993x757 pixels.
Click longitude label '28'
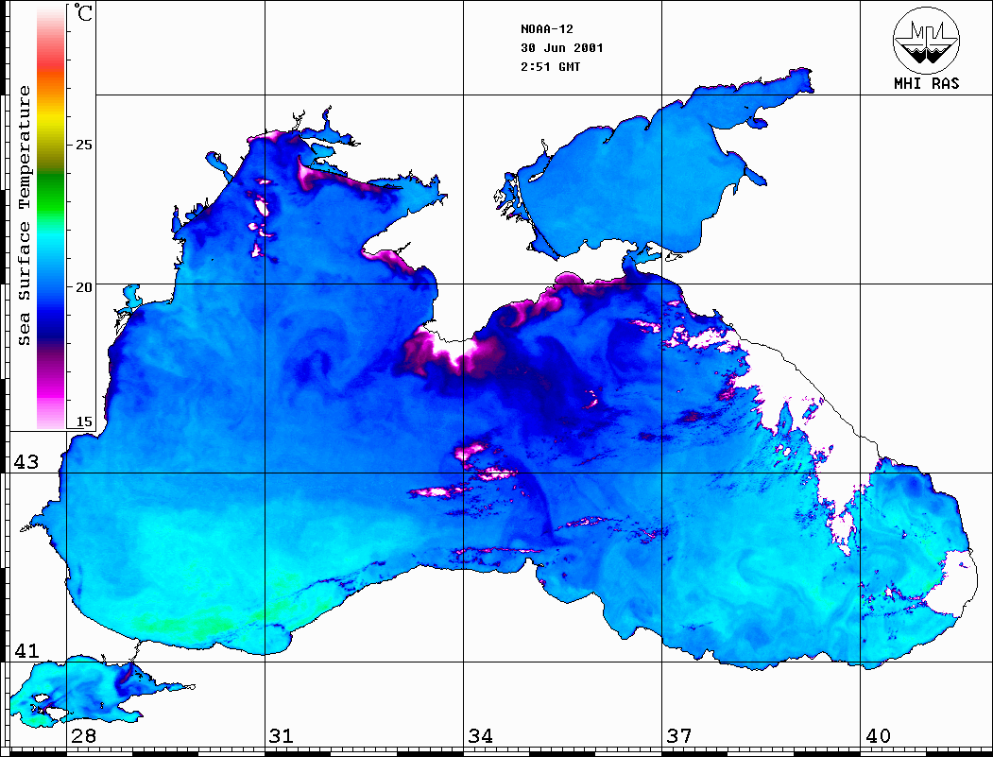click(83, 736)
